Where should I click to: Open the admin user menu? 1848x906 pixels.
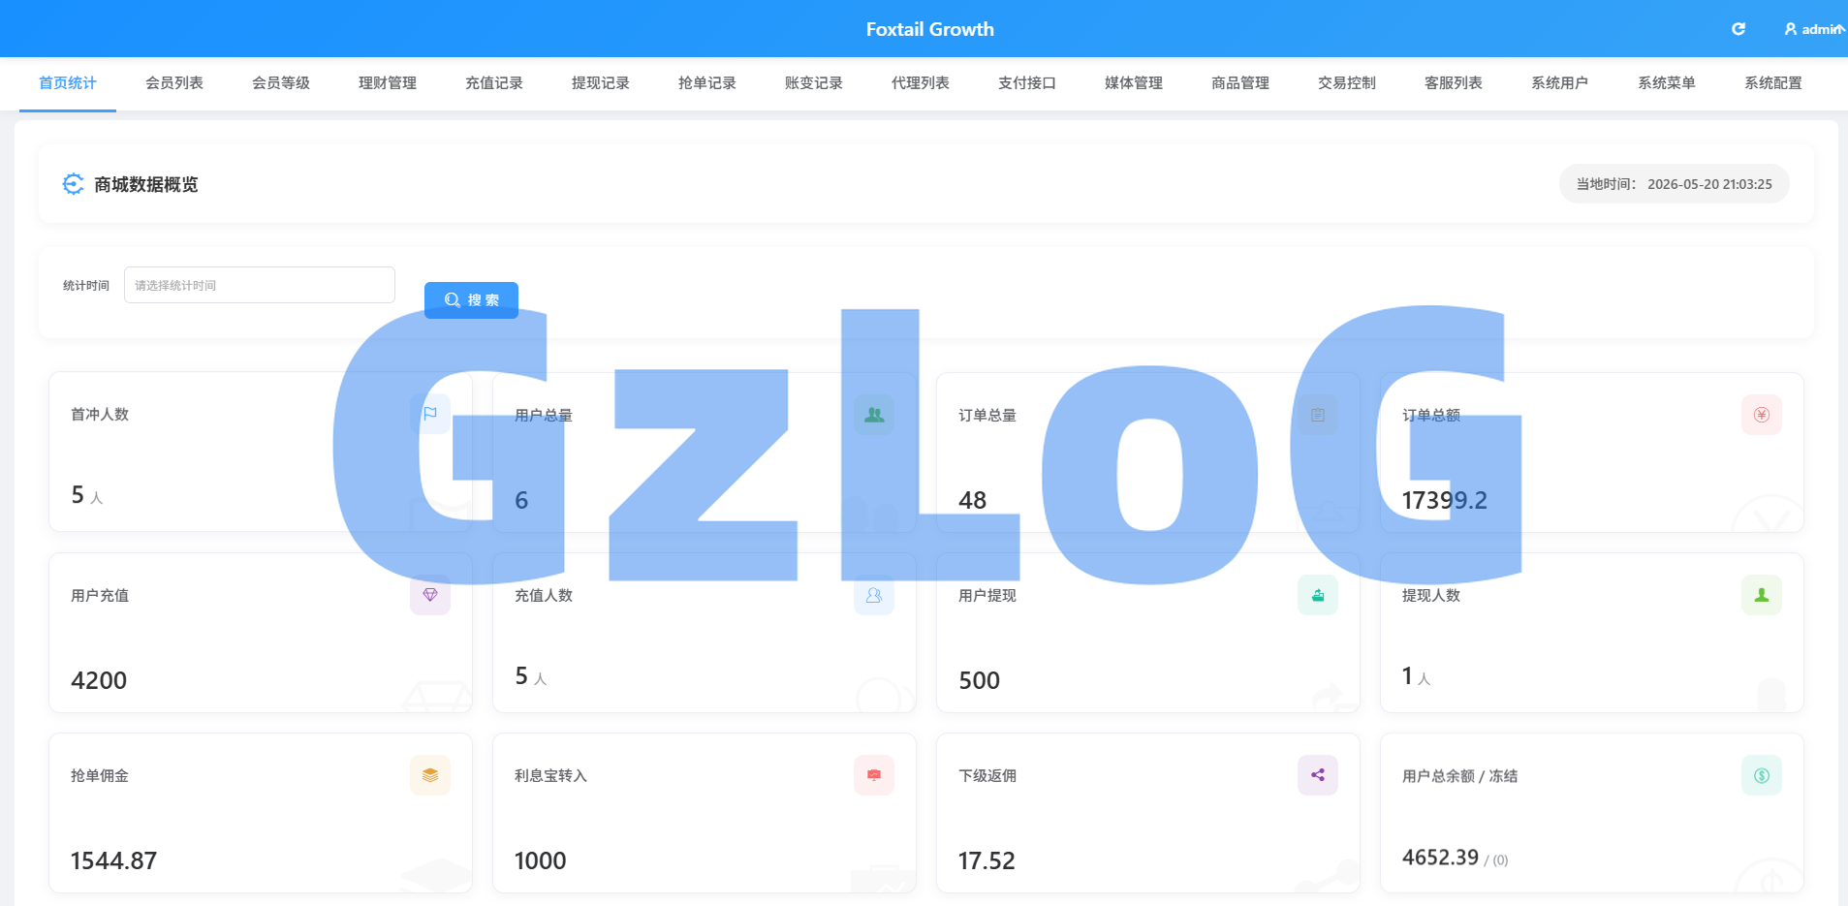point(1814,29)
